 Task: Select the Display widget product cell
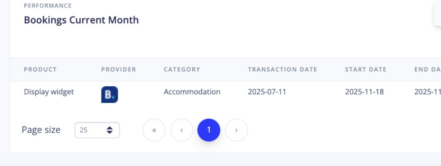click(49, 92)
